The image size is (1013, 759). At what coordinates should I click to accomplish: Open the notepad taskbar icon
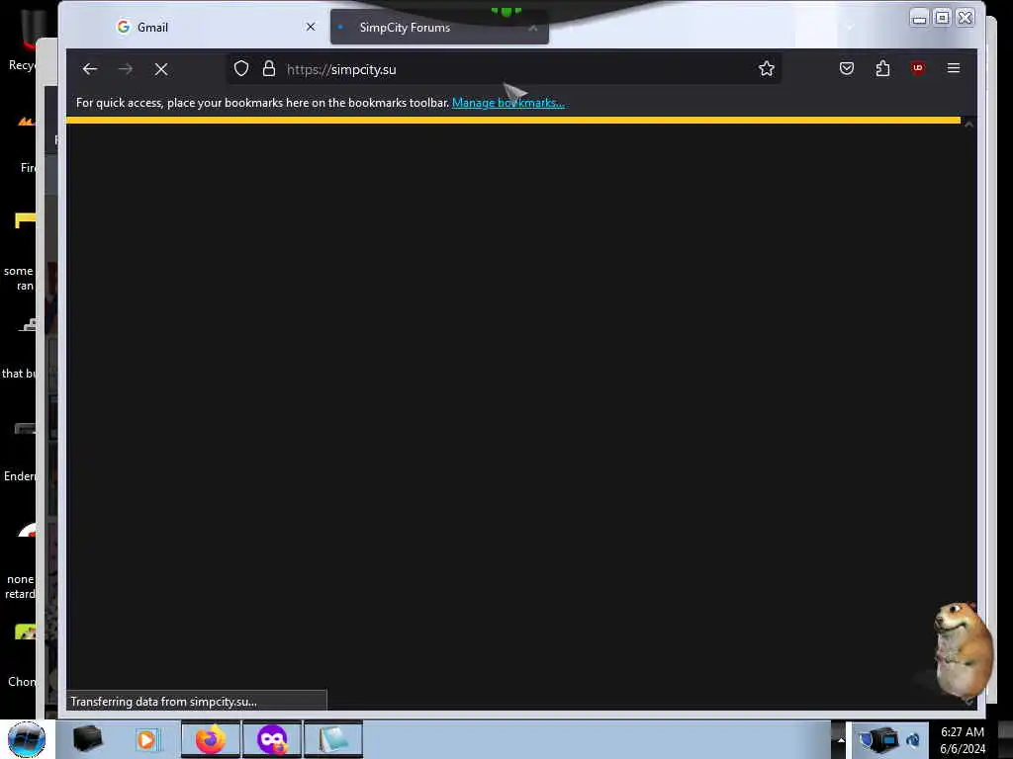coord(333,739)
